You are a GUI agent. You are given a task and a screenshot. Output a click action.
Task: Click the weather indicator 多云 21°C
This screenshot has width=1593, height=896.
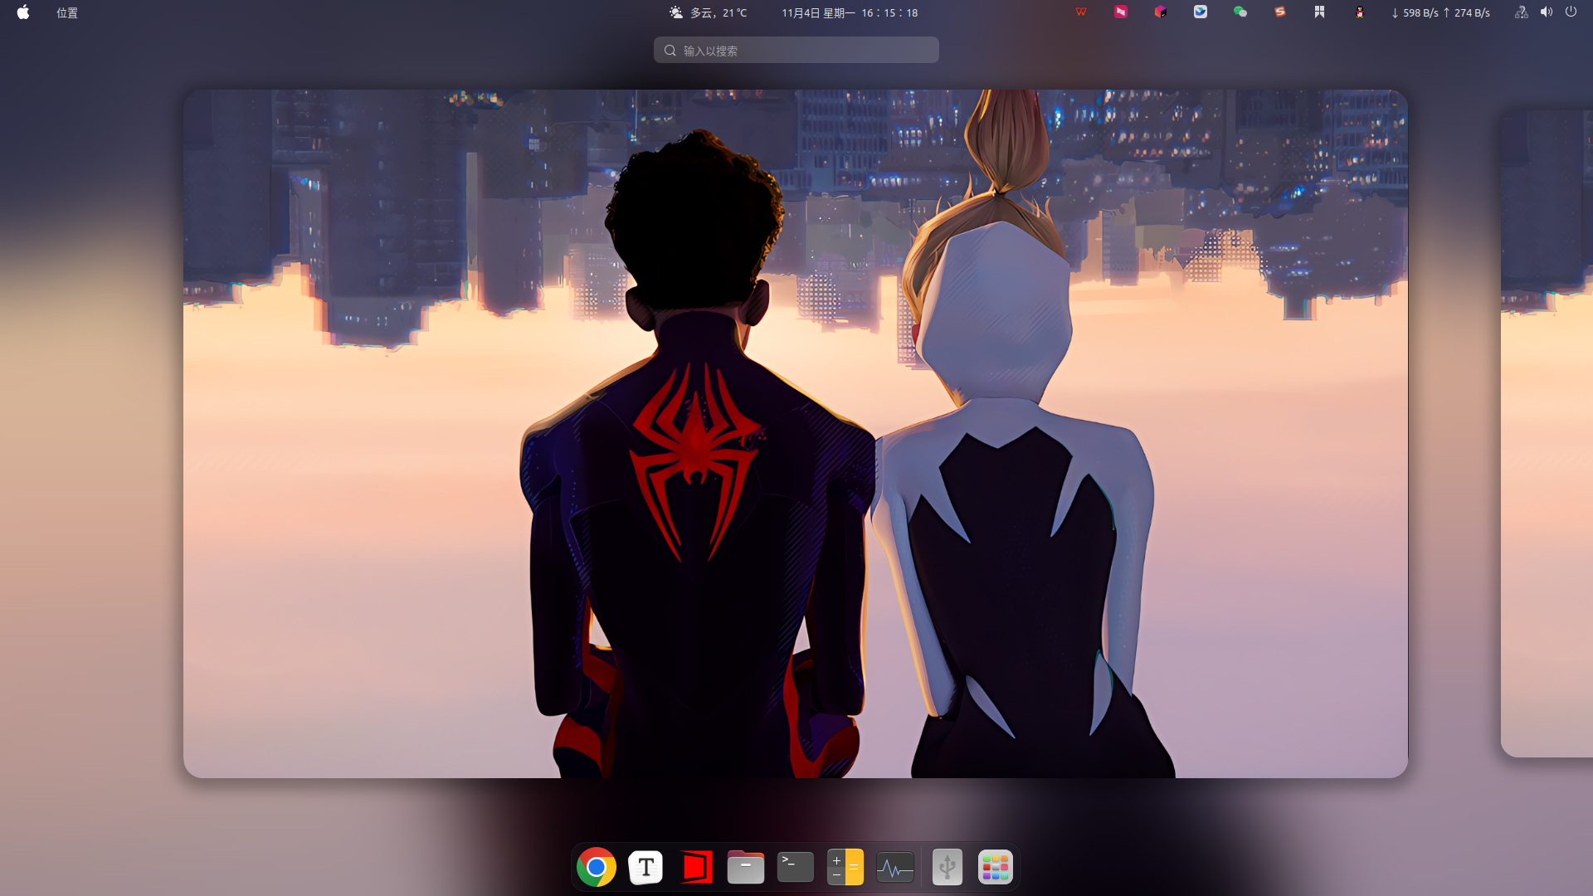click(x=709, y=12)
